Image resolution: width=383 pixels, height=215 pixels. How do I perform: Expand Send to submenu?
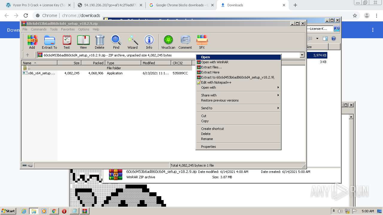pos(238,108)
